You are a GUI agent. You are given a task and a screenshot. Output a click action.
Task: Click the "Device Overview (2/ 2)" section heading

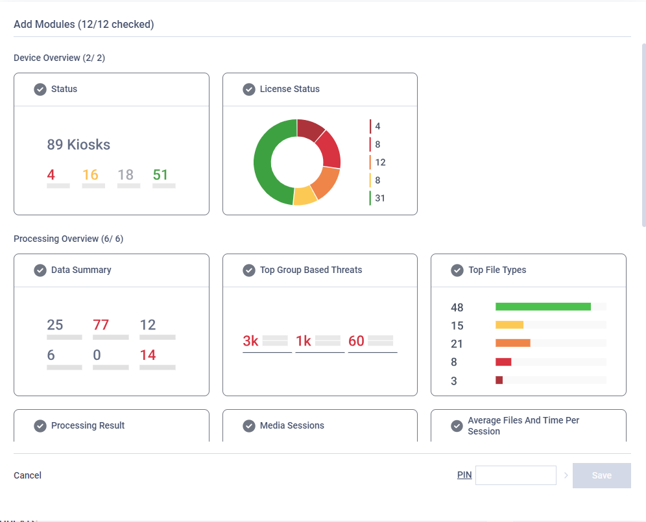59,58
